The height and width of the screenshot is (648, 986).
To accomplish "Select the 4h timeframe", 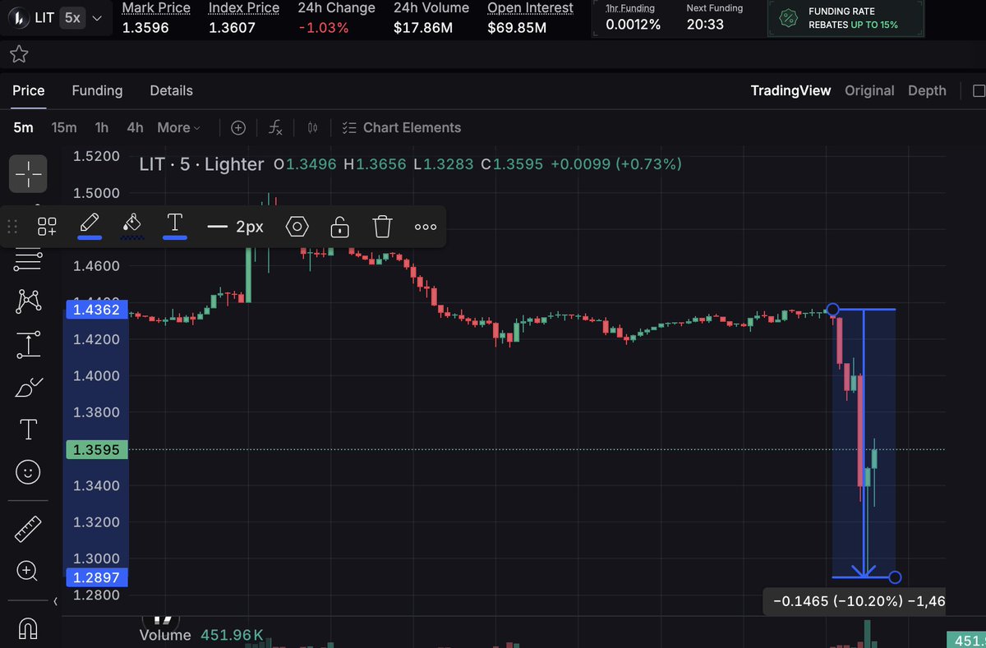I will (136, 127).
